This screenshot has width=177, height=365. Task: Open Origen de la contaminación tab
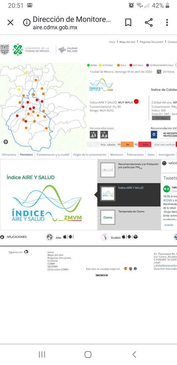point(90,155)
